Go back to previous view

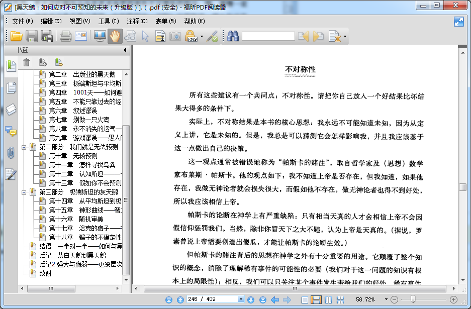pyautogui.click(x=274, y=299)
